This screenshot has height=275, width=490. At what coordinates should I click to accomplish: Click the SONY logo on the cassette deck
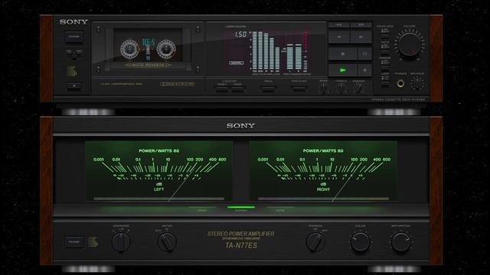[73, 22]
